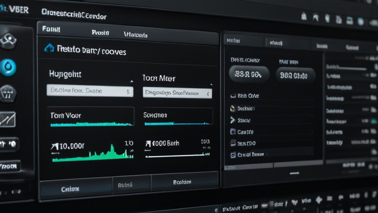This screenshot has height=213, width=378.
Task: Switch to the Famil tab
Action: tap(51, 30)
